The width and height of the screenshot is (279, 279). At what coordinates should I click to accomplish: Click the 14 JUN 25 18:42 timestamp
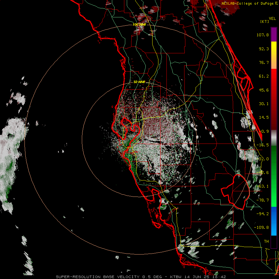(x=205, y=277)
